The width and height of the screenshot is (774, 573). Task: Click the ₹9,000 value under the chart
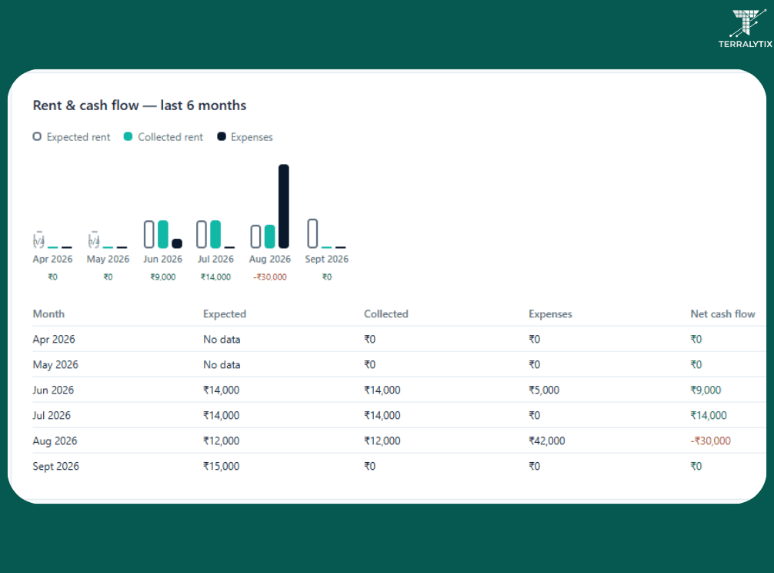coord(163,277)
